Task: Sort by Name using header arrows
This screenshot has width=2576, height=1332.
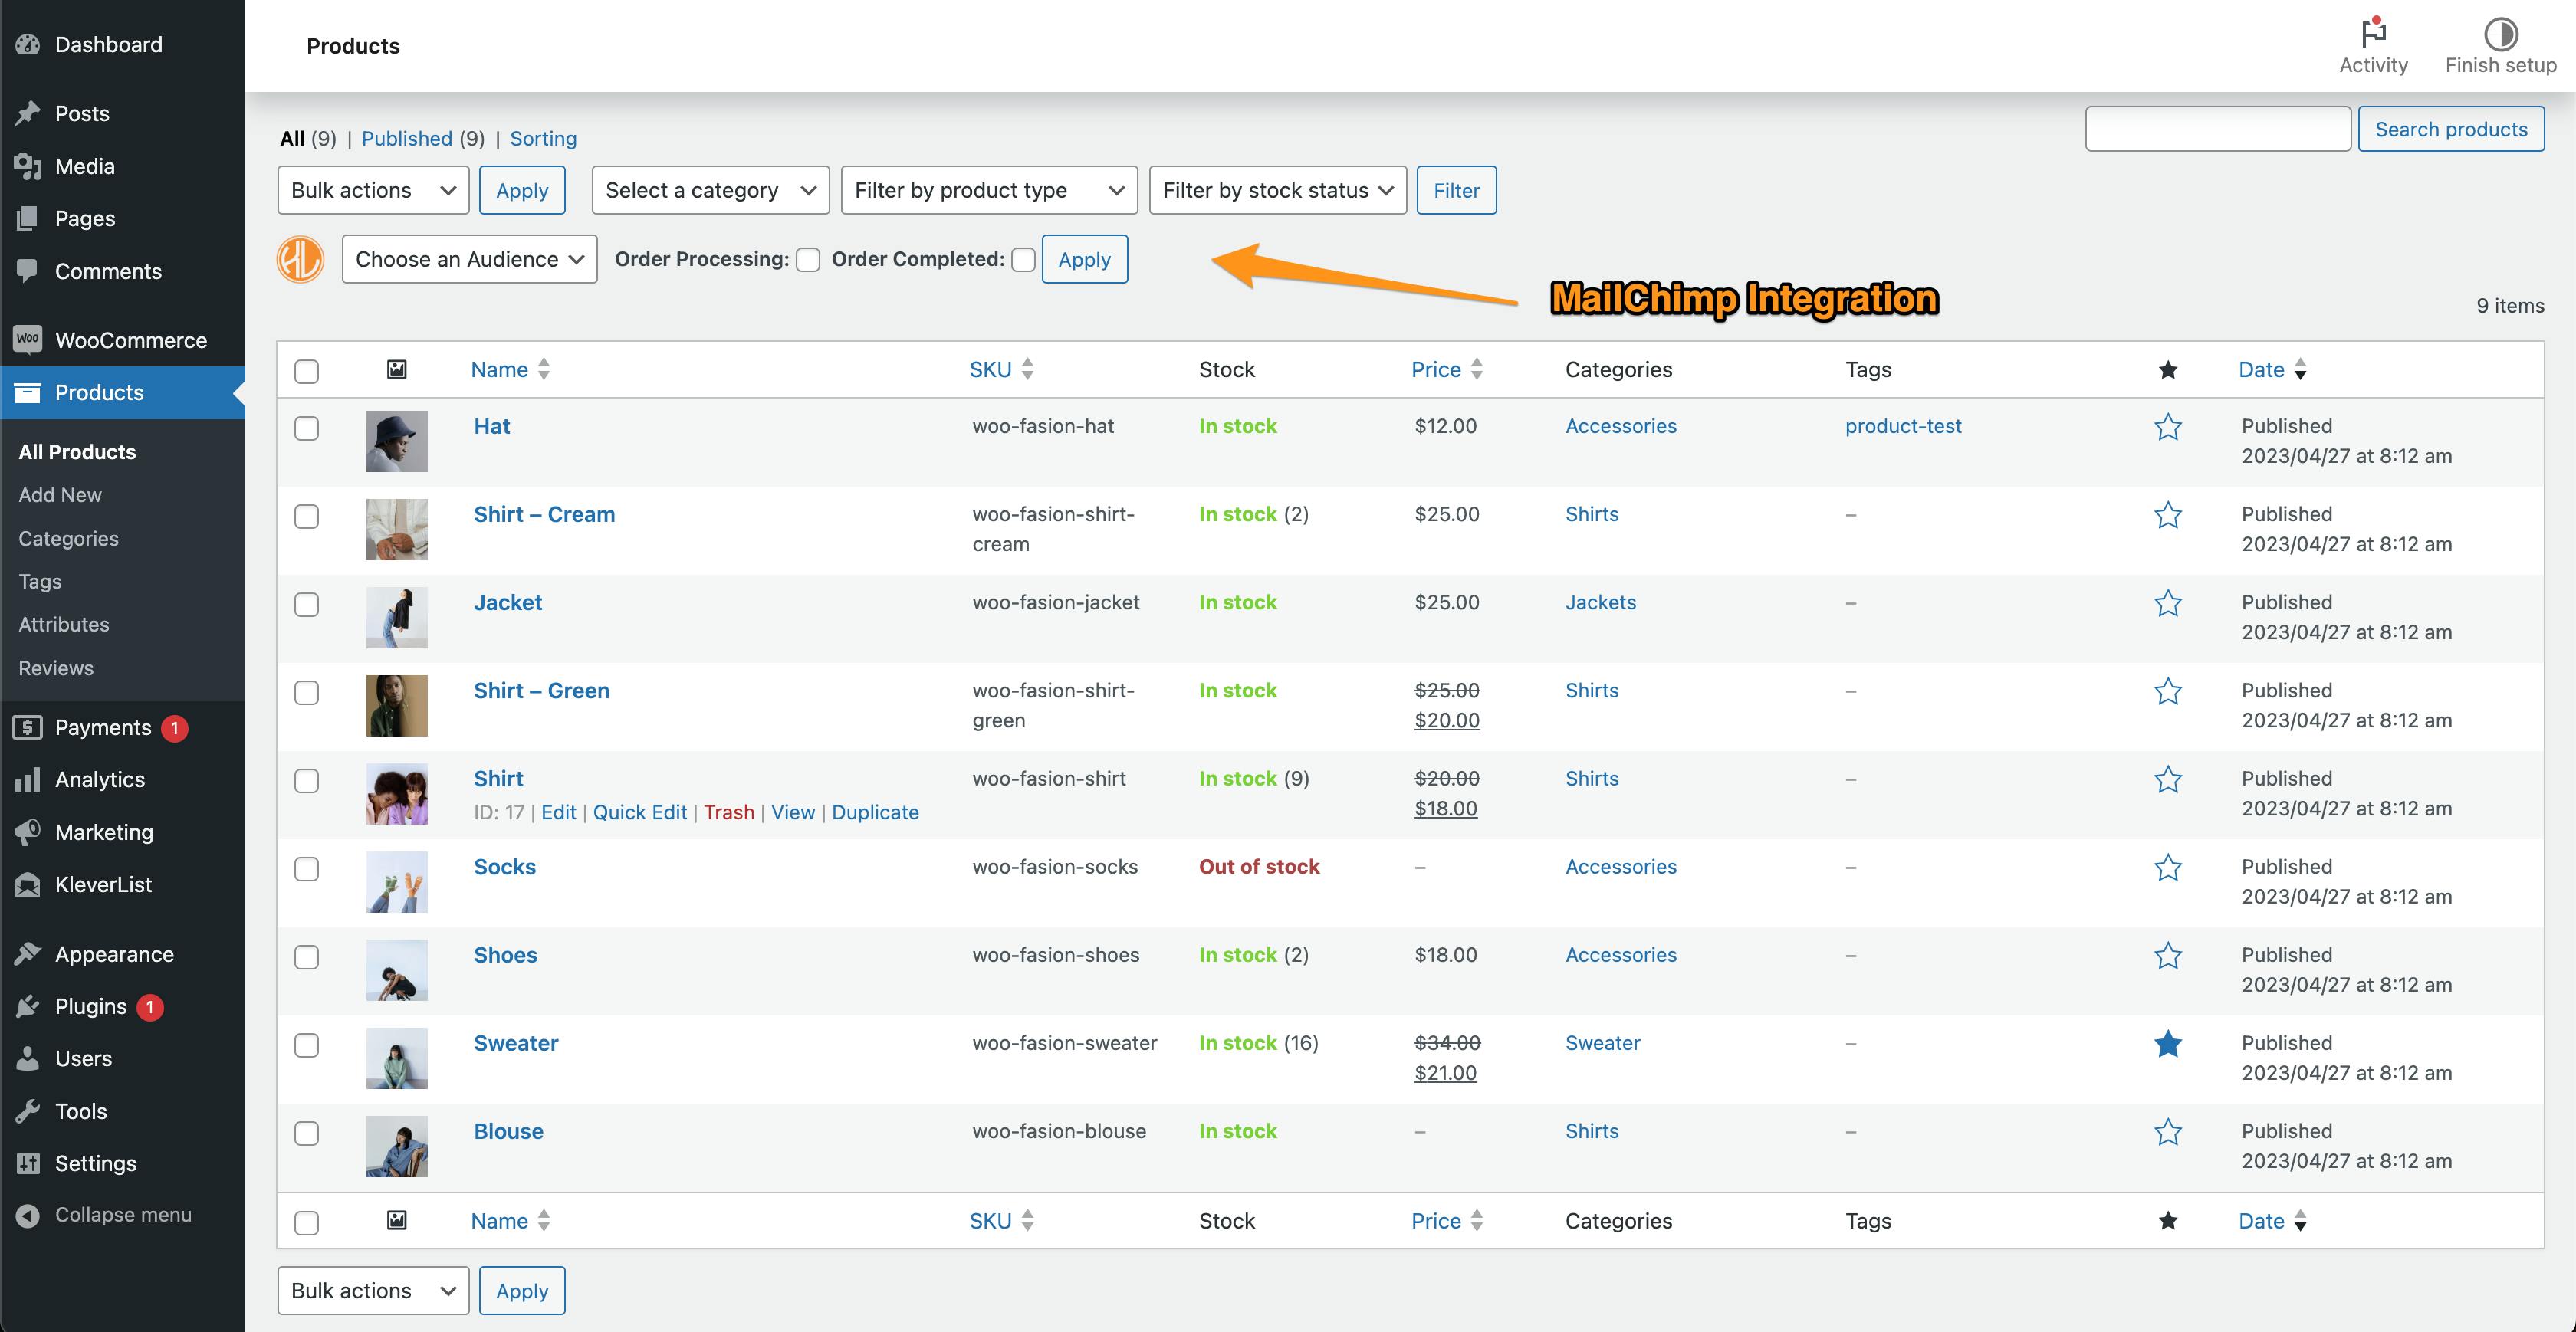Action: (543, 369)
